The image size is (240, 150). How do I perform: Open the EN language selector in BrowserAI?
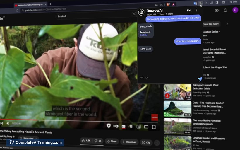pos(188,11)
